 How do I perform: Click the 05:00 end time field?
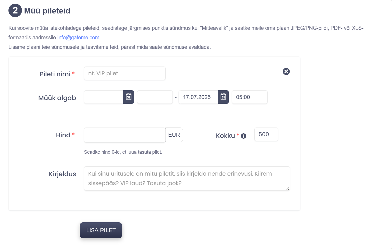click(250, 97)
